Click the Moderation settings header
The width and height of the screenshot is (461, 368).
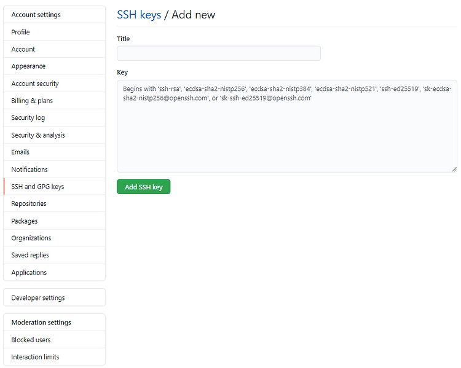(x=54, y=323)
